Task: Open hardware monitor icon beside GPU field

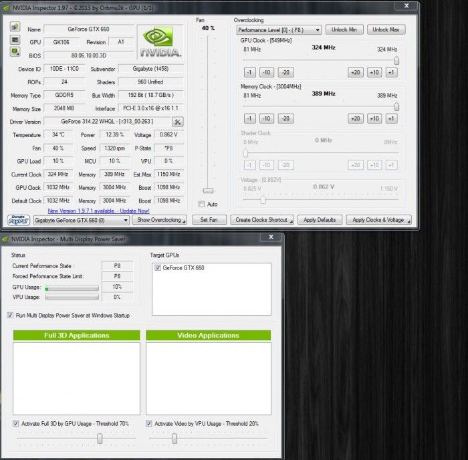Action: (x=15, y=39)
